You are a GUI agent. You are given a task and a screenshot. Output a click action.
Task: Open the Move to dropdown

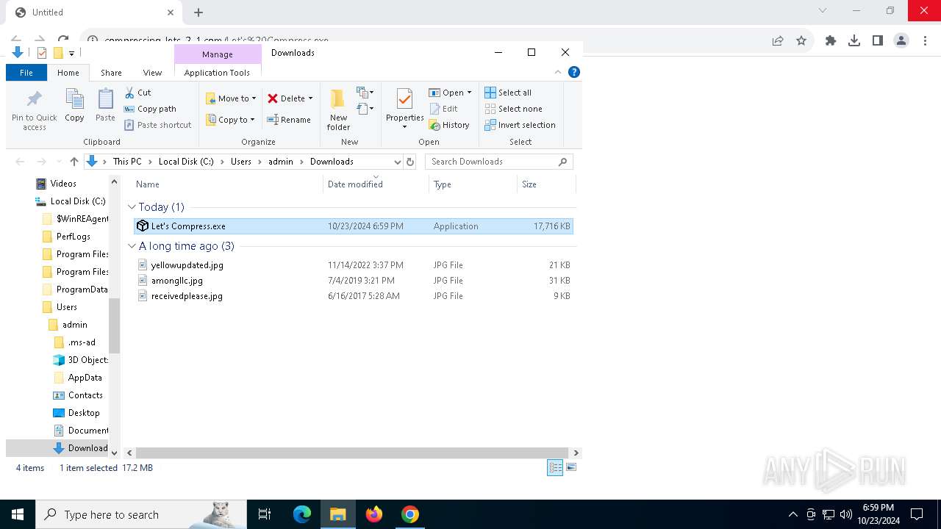pyautogui.click(x=231, y=98)
